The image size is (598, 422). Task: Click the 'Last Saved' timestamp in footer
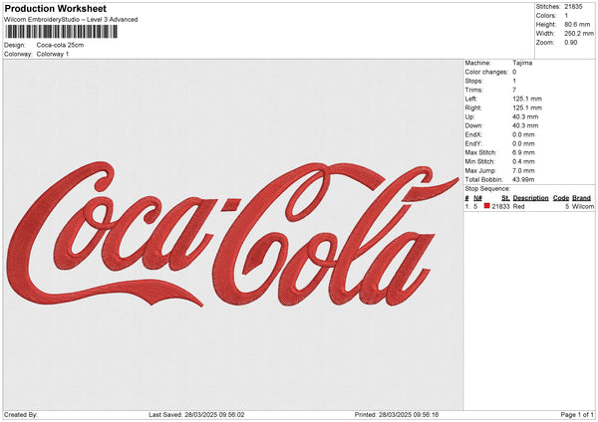pyautogui.click(x=196, y=414)
